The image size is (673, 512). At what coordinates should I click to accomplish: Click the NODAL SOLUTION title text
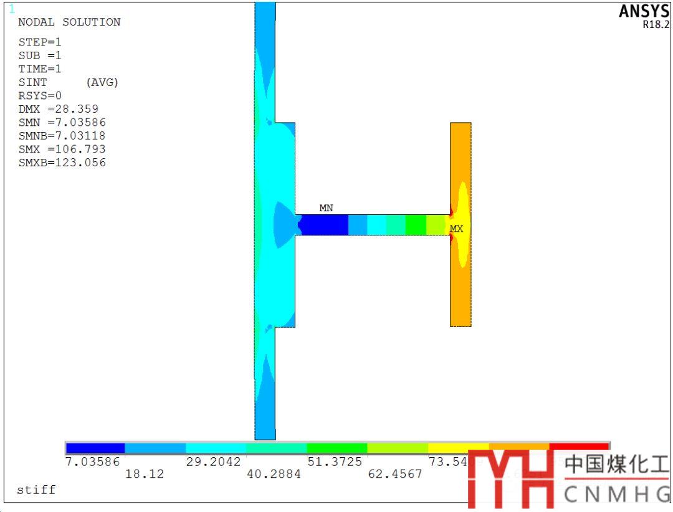coord(69,22)
